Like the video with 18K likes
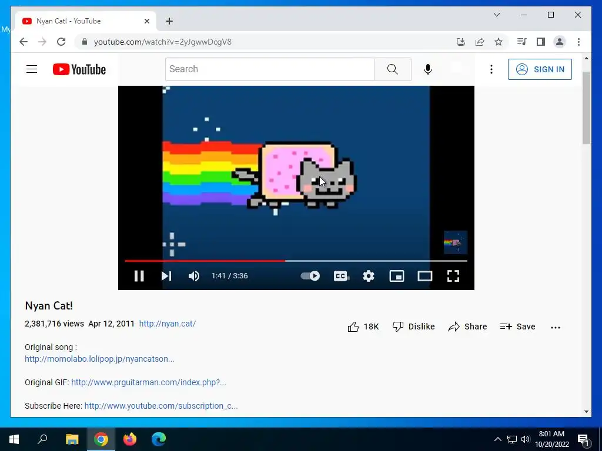This screenshot has width=602, height=451. [x=363, y=327]
